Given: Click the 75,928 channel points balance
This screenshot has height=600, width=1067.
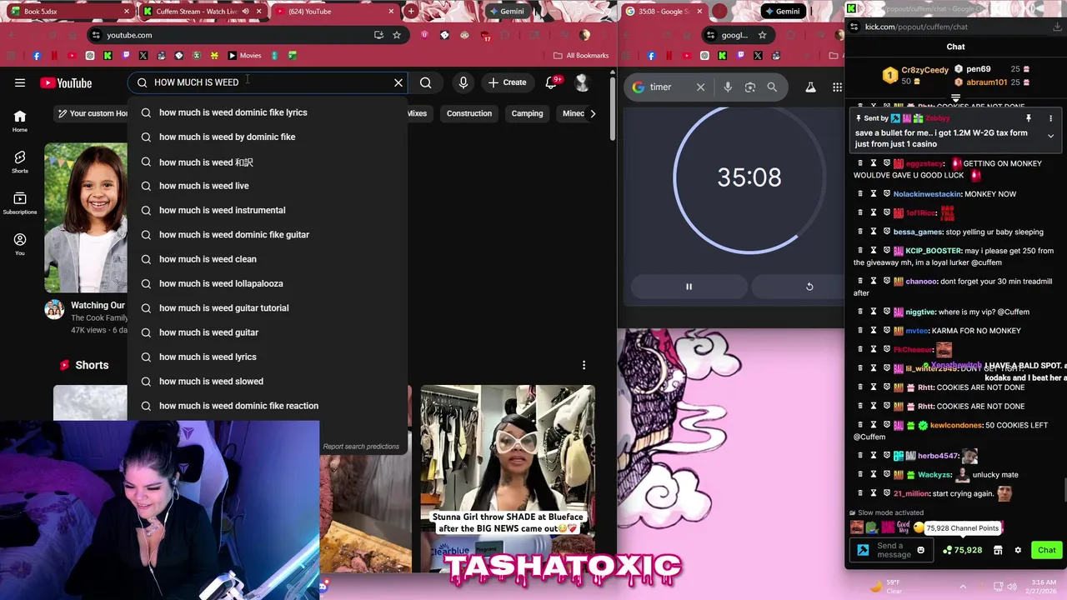Looking at the screenshot, I should 963,550.
